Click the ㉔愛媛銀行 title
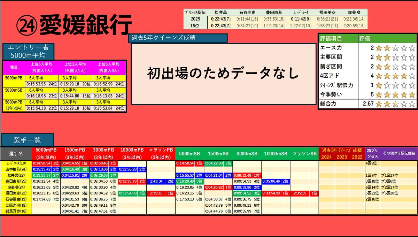418x237 pixels. [x=74, y=24]
